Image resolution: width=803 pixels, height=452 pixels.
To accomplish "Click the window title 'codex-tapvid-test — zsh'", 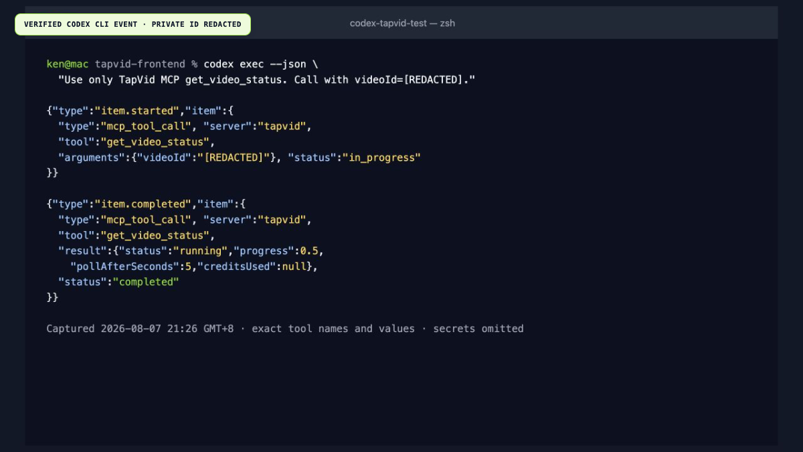I will tap(402, 23).
